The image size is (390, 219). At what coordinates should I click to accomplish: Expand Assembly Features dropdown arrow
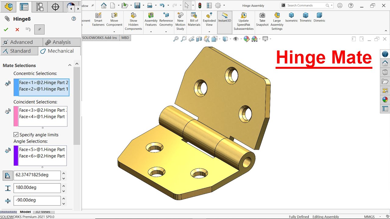pyautogui.click(x=151, y=32)
